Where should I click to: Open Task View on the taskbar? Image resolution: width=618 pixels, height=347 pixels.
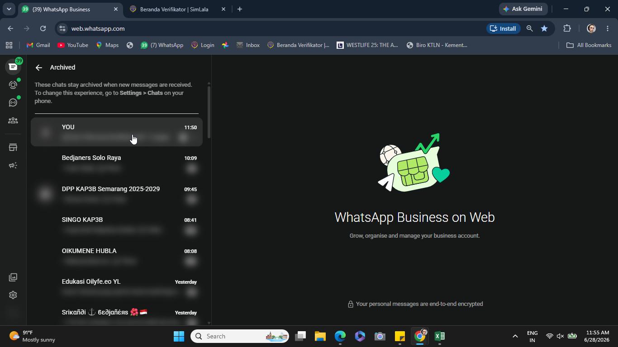[300, 336]
